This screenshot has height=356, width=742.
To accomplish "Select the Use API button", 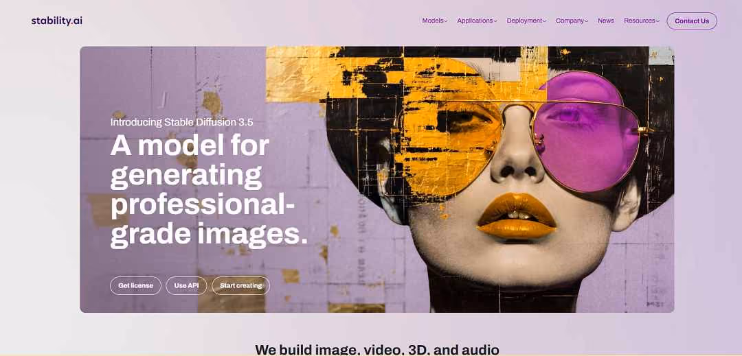I will point(186,285).
